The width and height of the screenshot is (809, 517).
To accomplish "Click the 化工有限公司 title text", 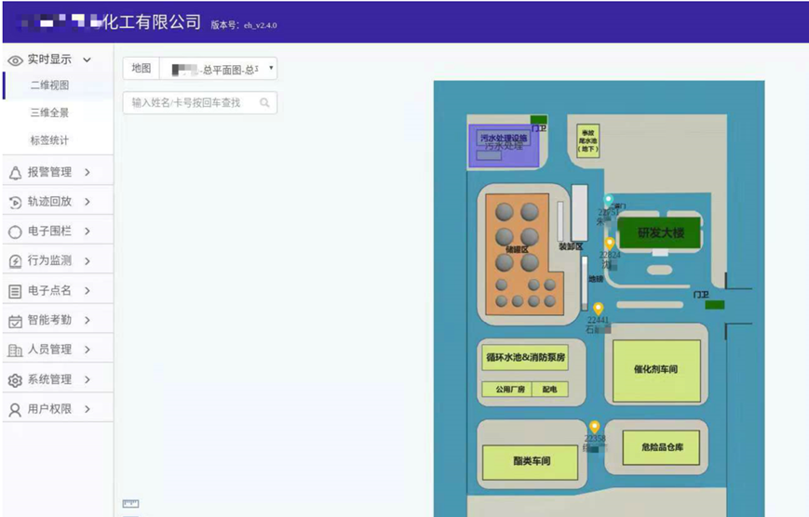I will [151, 22].
